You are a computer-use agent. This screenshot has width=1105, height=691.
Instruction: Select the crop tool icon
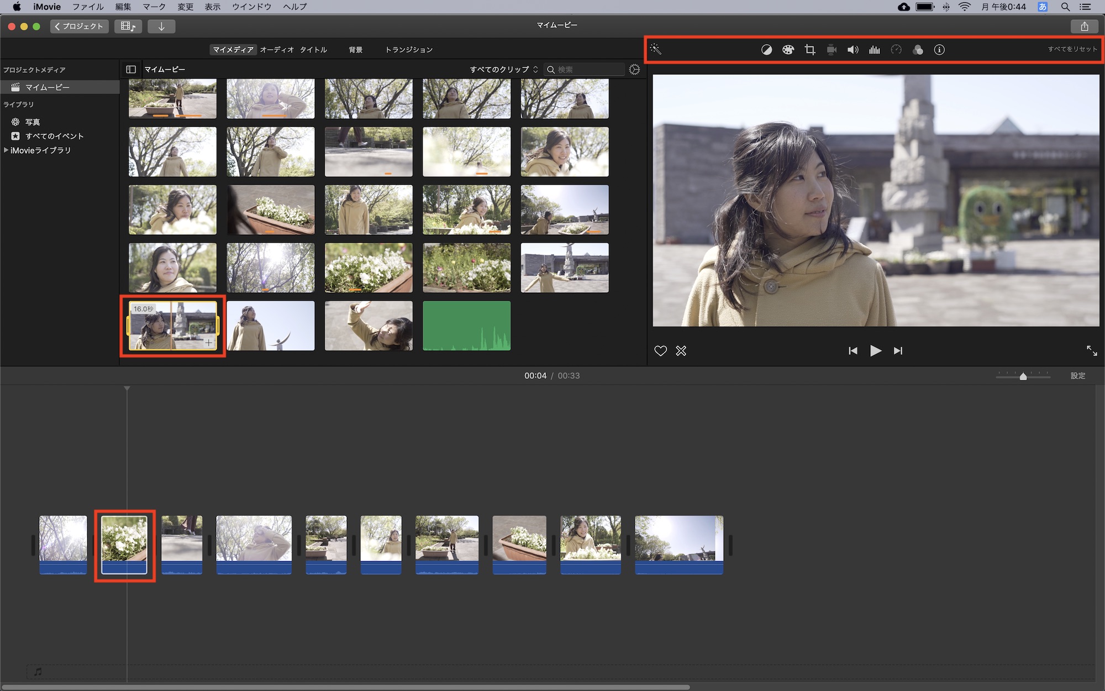click(810, 50)
